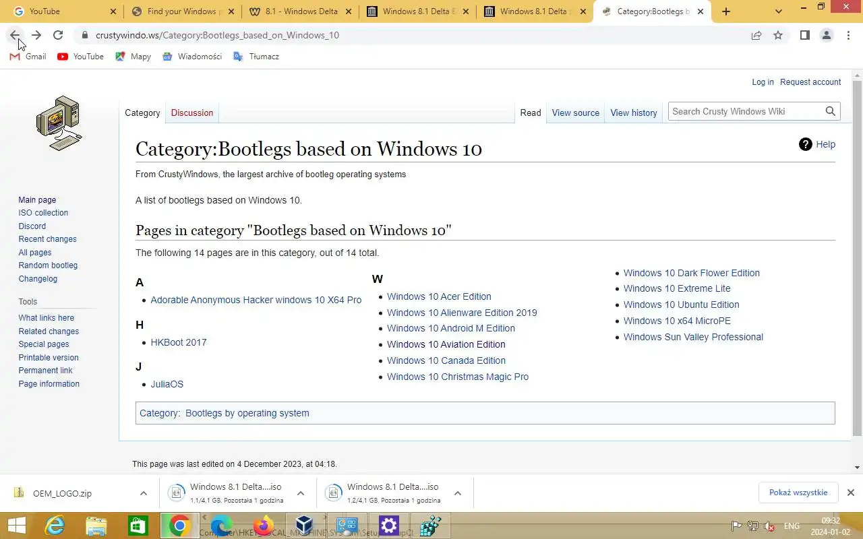Open the Mapy bookmark
Screen dimensions: 863x539
pyautogui.click(x=133, y=57)
